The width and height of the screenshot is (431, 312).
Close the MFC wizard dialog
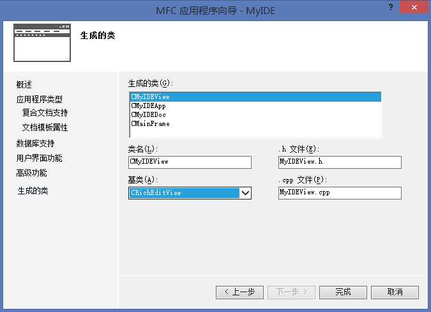click(x=414, y=7)
